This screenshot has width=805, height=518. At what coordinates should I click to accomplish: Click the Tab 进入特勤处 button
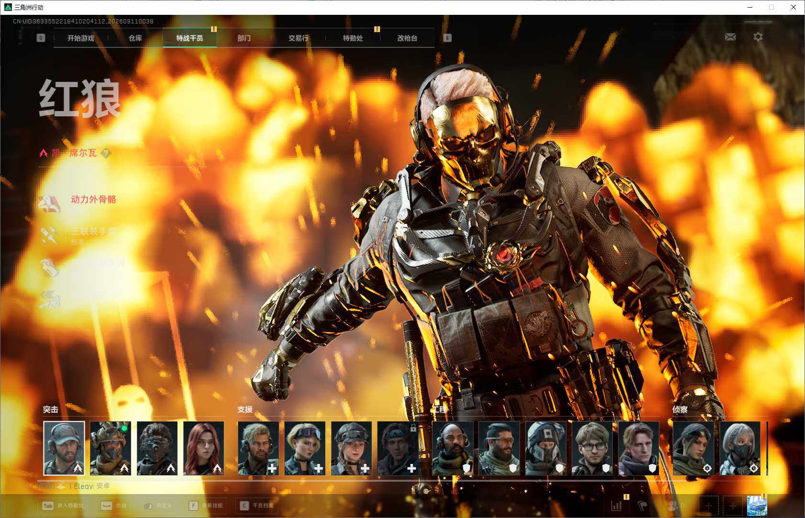pyautogui.click(x=63, y=506)
